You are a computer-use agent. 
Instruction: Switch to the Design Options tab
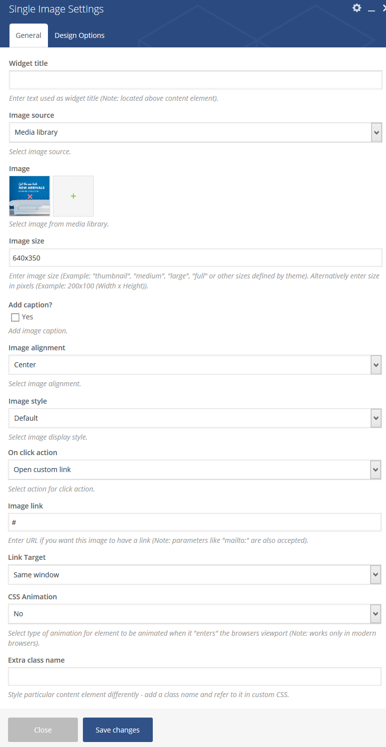coord(79,35)
